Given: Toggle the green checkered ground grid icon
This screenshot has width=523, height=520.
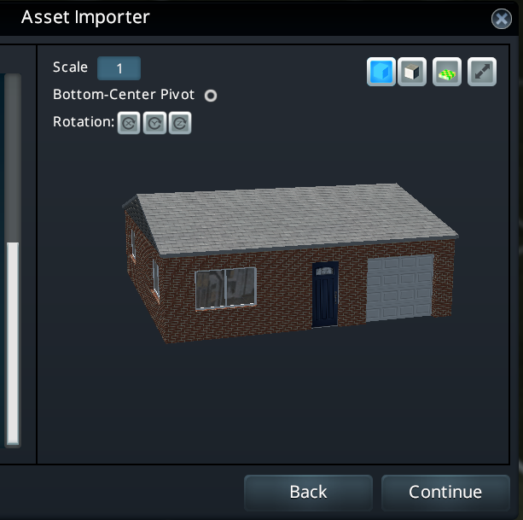Looking at the screenshot, I should coord(447,72).
